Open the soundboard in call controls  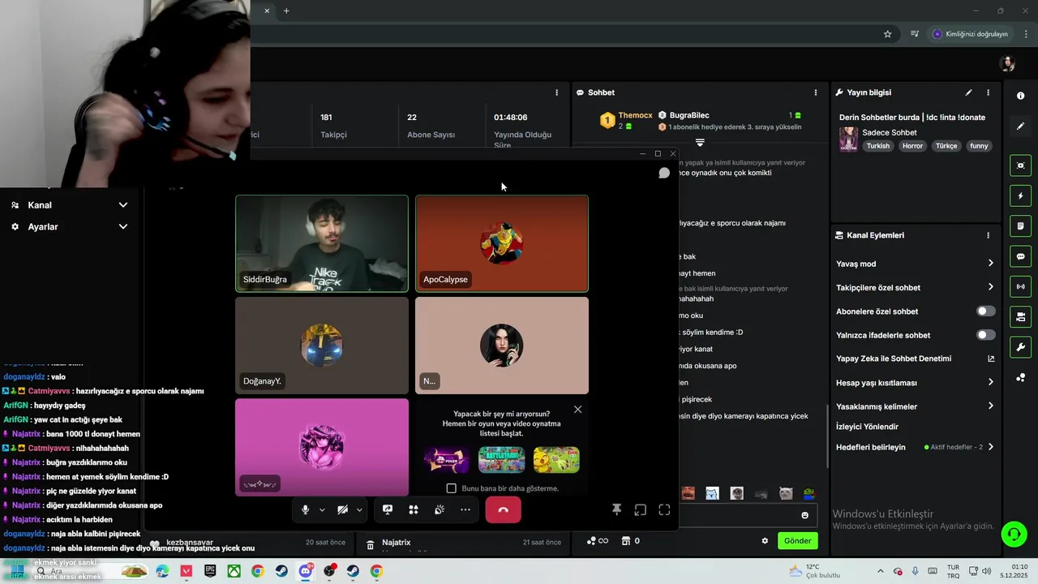(x=440, y=510)
